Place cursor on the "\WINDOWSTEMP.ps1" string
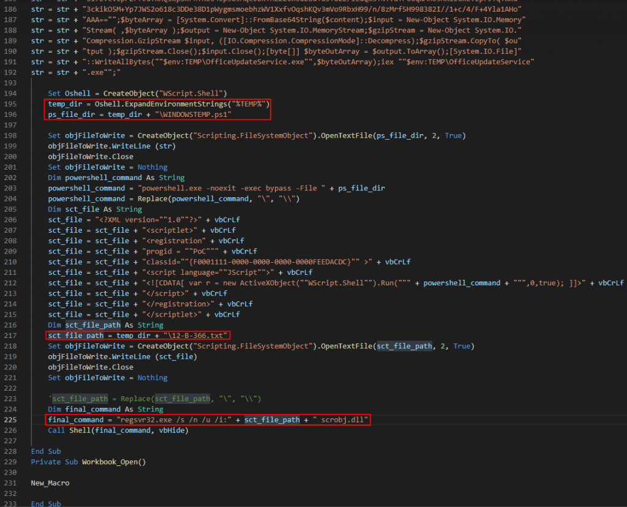The image size is (627, 507). 193,115
